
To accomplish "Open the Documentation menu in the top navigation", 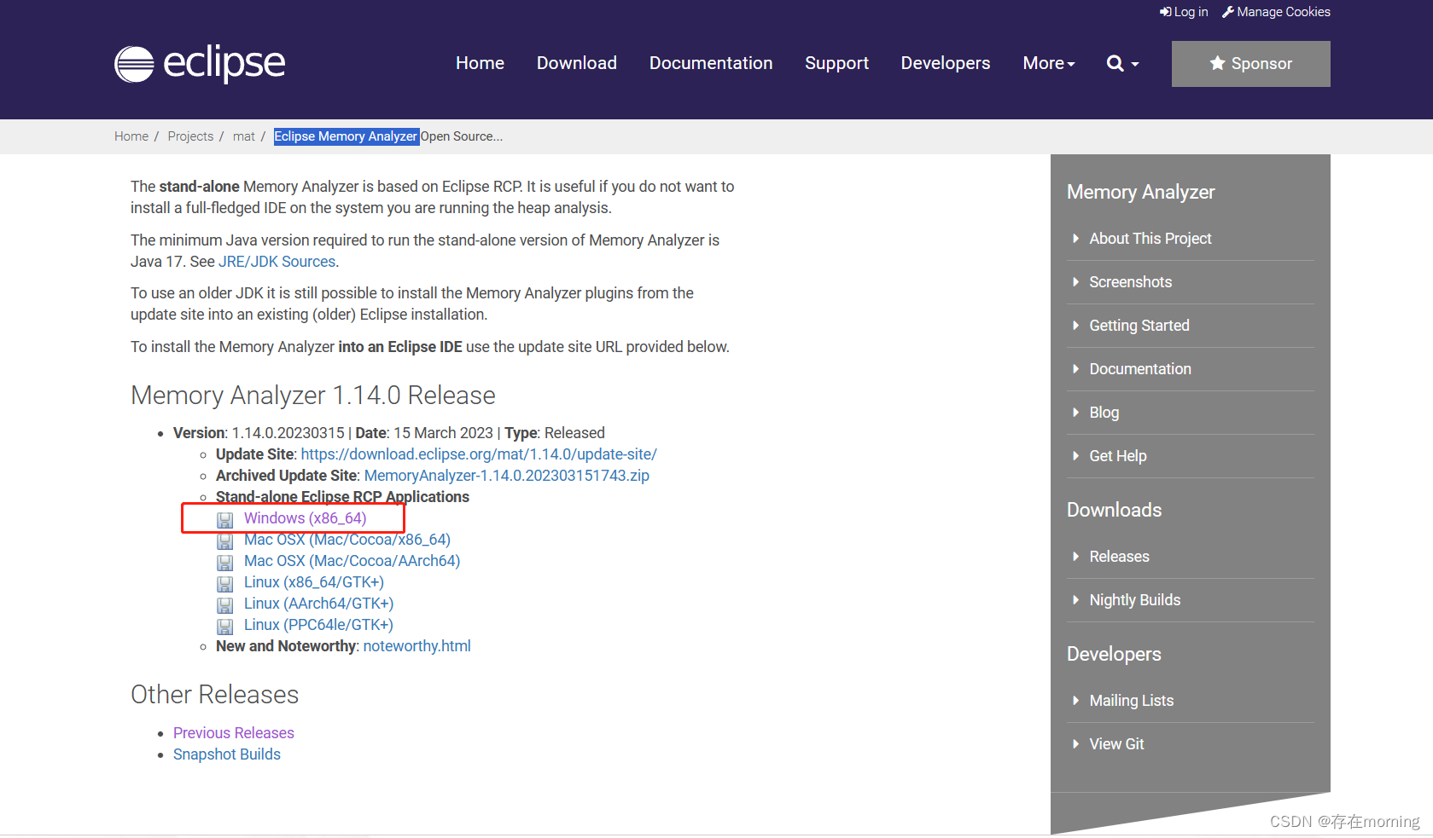I will (x=711, y=63).
